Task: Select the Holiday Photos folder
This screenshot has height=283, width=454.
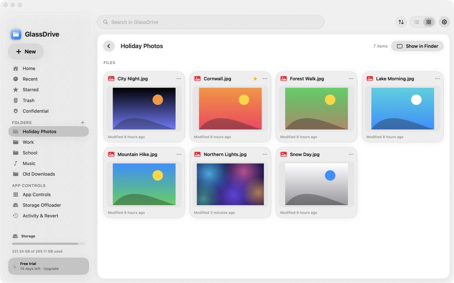Action: click(x=49, y=132)
